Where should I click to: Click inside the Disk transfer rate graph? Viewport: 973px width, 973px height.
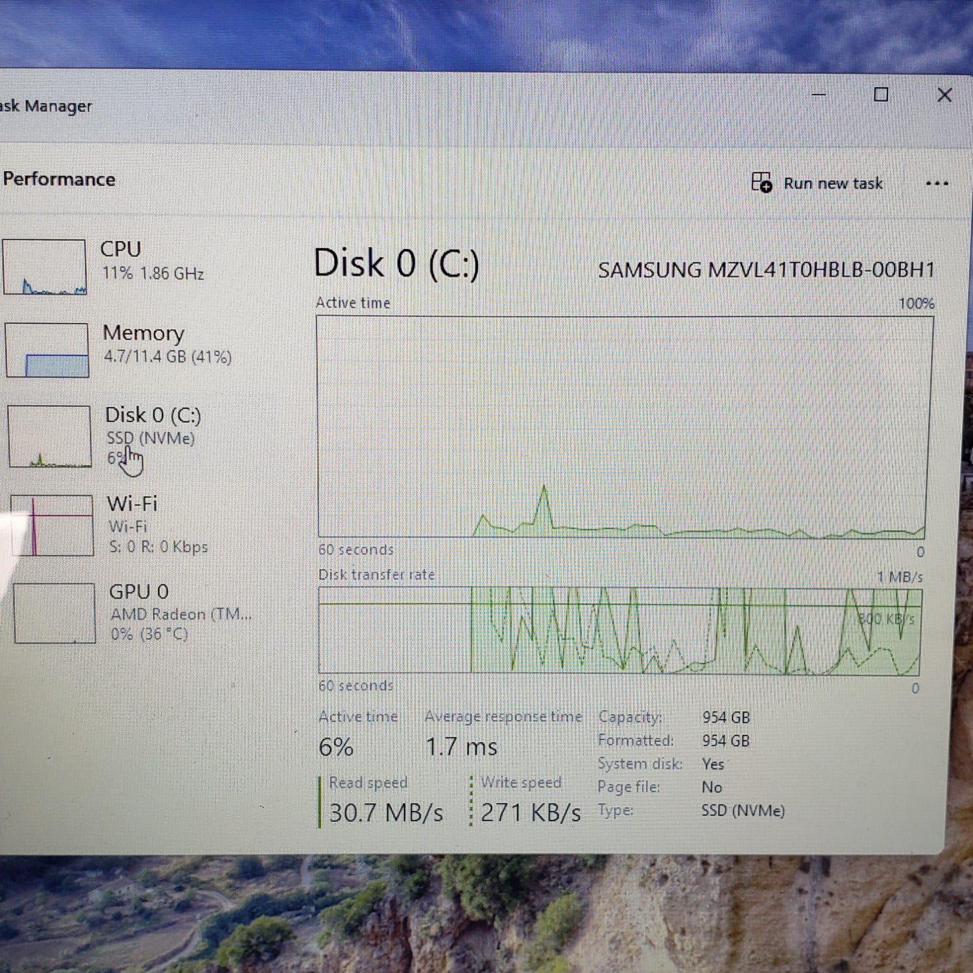tap(619, 631)
